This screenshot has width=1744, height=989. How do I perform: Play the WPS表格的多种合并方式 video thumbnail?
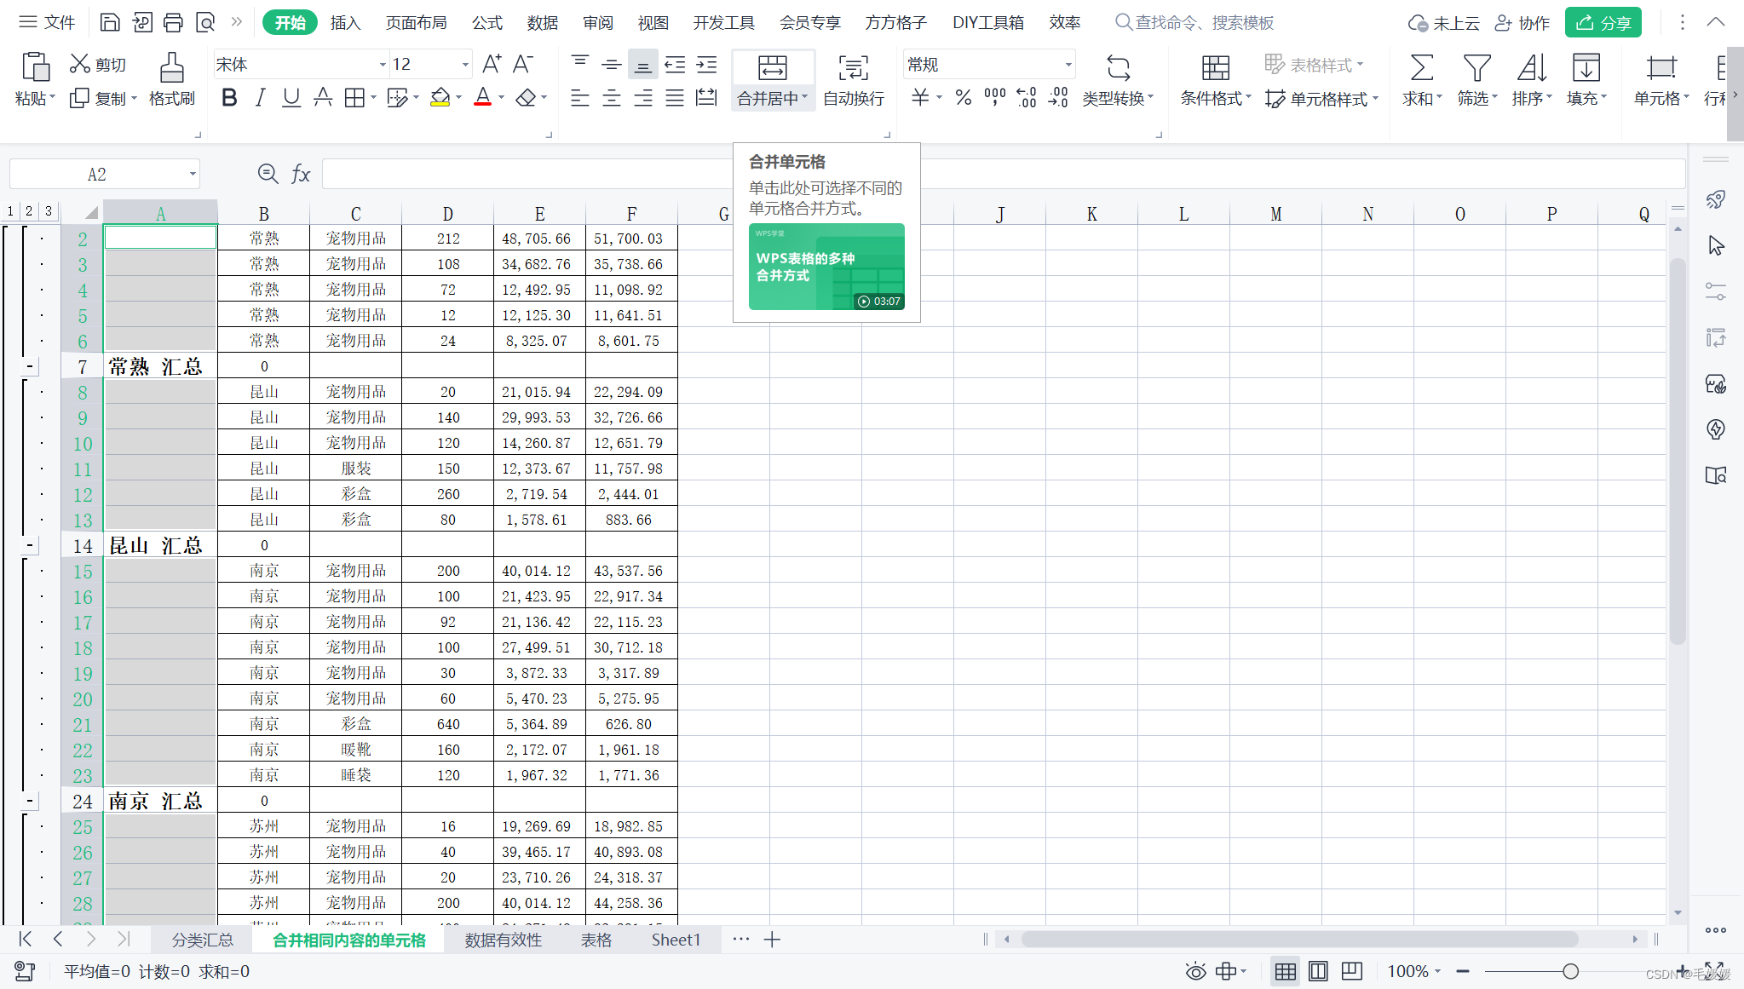pos(826,267)
